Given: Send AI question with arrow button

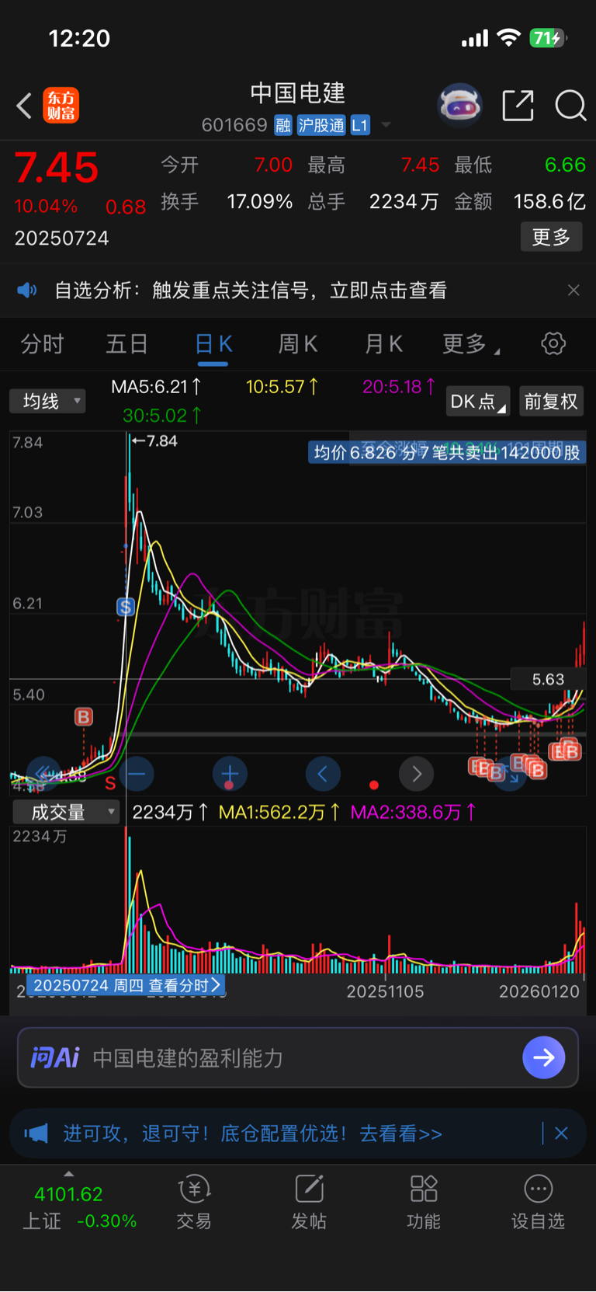Looking at the screenshot, I should (x=544, y=1057).
